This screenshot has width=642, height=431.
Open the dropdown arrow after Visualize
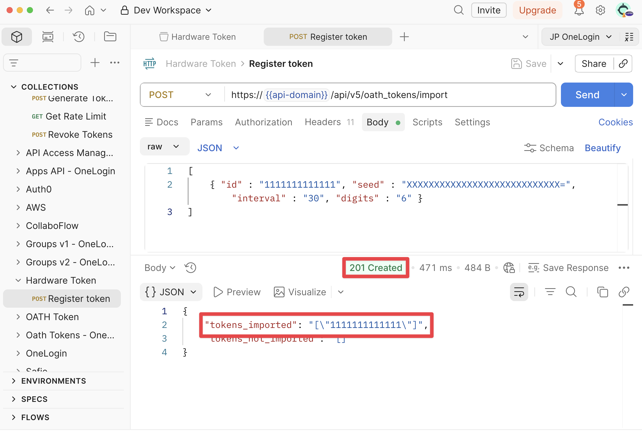tap(341, 292)
